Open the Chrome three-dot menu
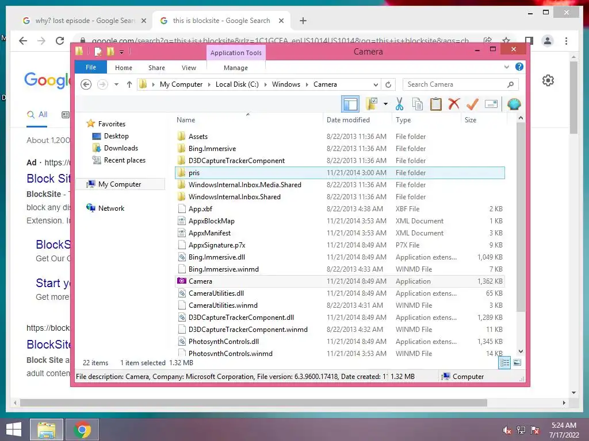This screenshot has height=441, width=589. [x=566, y=41]
